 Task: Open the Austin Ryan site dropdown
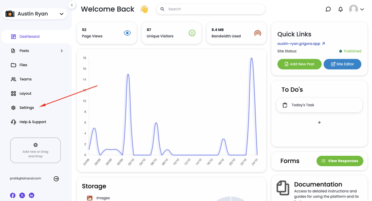click(35, 14)
